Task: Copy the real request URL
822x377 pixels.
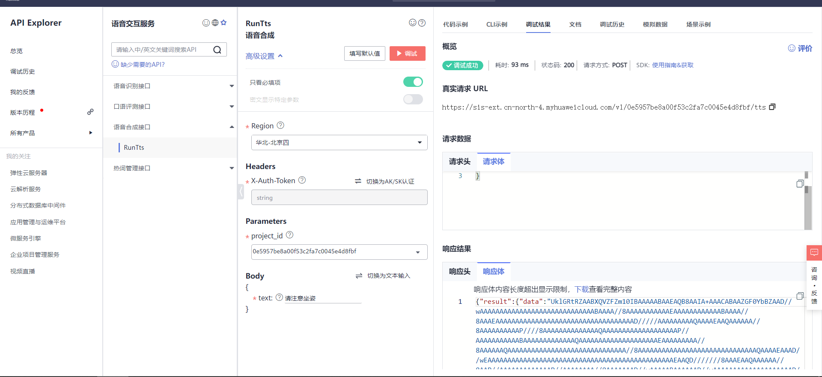Action: coord(772,107)
